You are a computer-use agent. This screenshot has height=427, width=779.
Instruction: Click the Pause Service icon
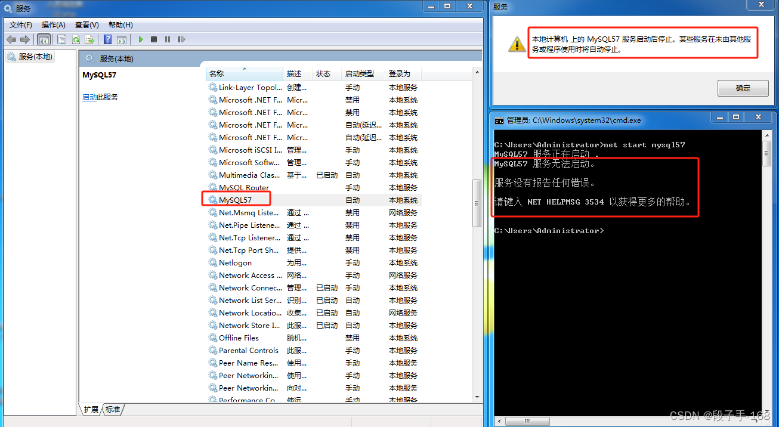click(168, 39)
